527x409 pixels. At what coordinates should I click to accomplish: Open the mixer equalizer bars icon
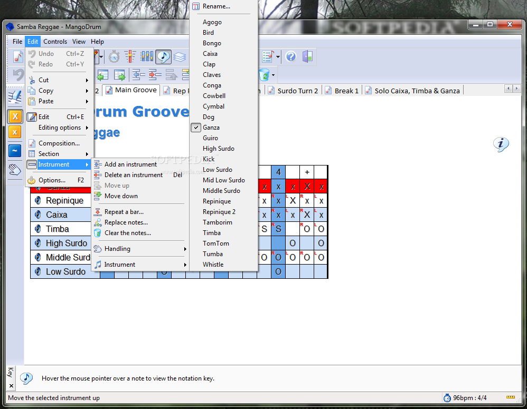coord(147,57)
